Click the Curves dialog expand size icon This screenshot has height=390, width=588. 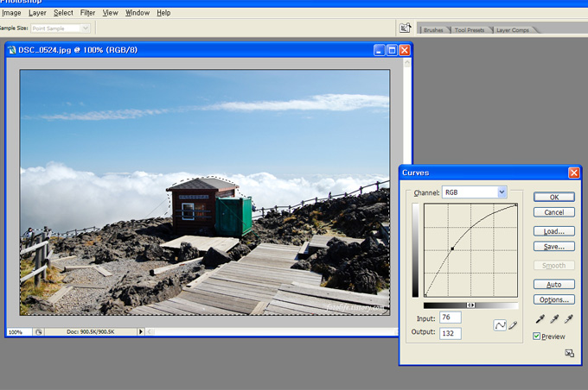[x=569, y=353]
